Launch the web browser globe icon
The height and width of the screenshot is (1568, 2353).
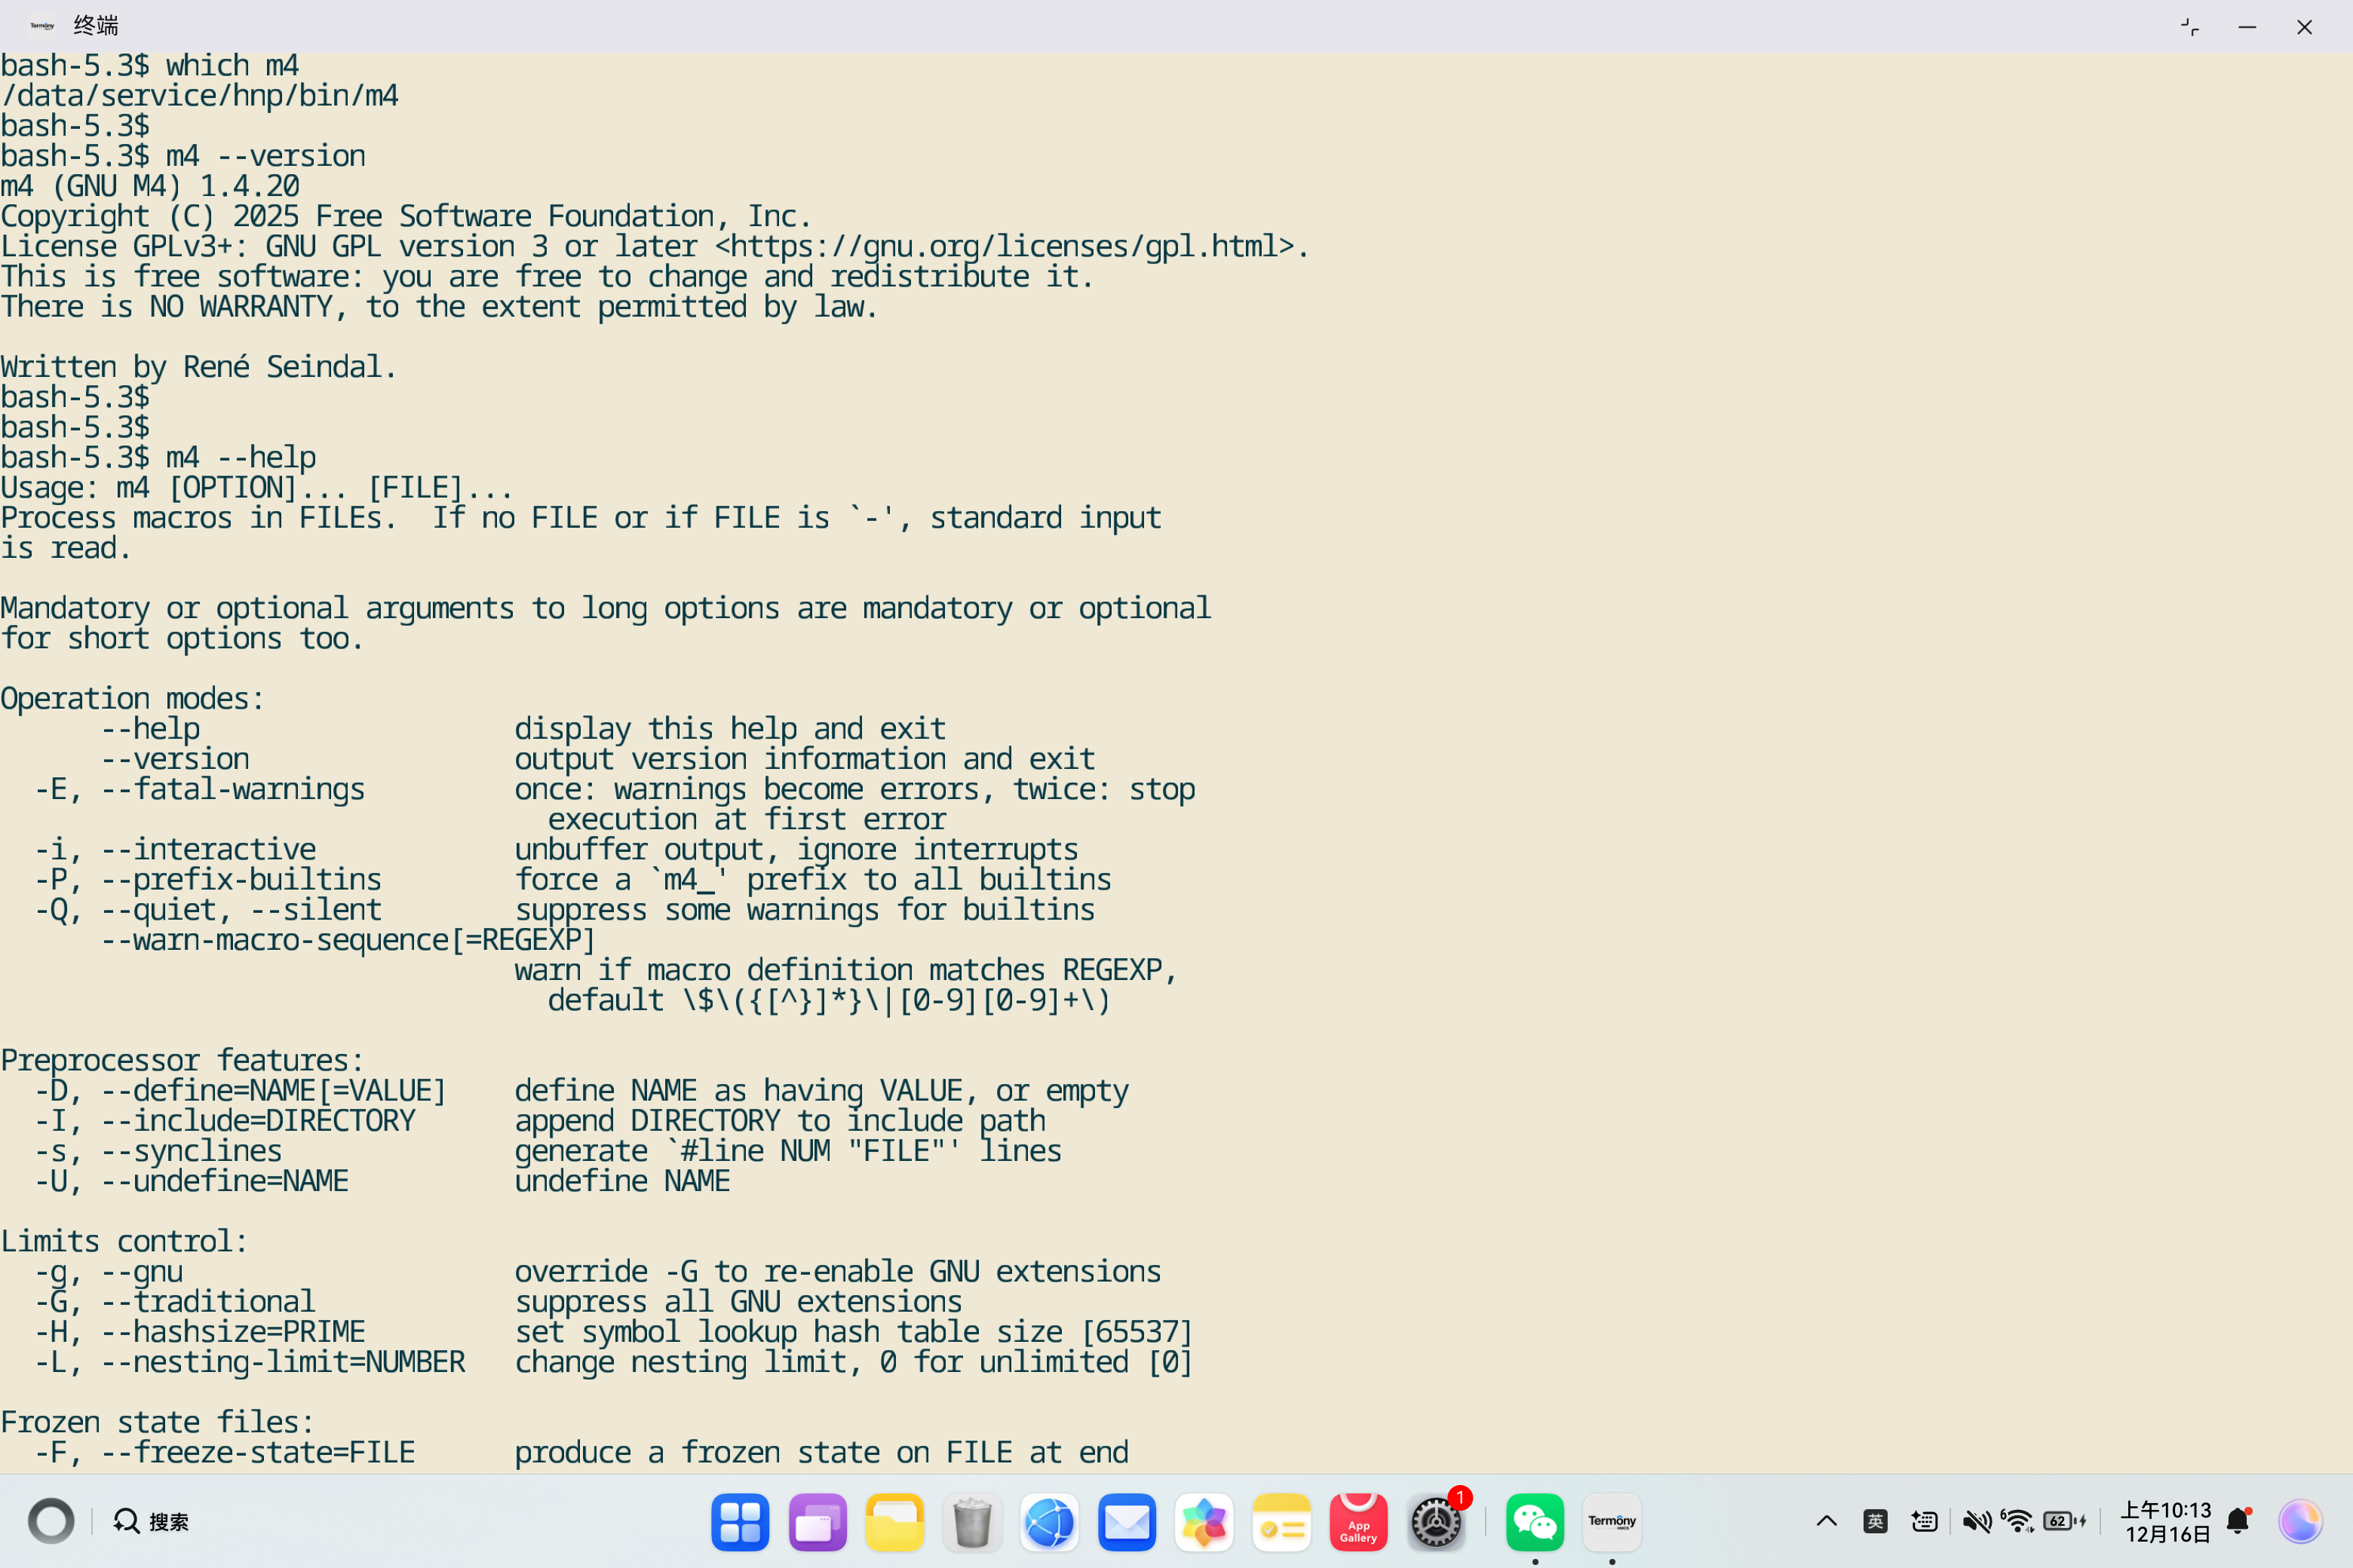point(1048,1522)
